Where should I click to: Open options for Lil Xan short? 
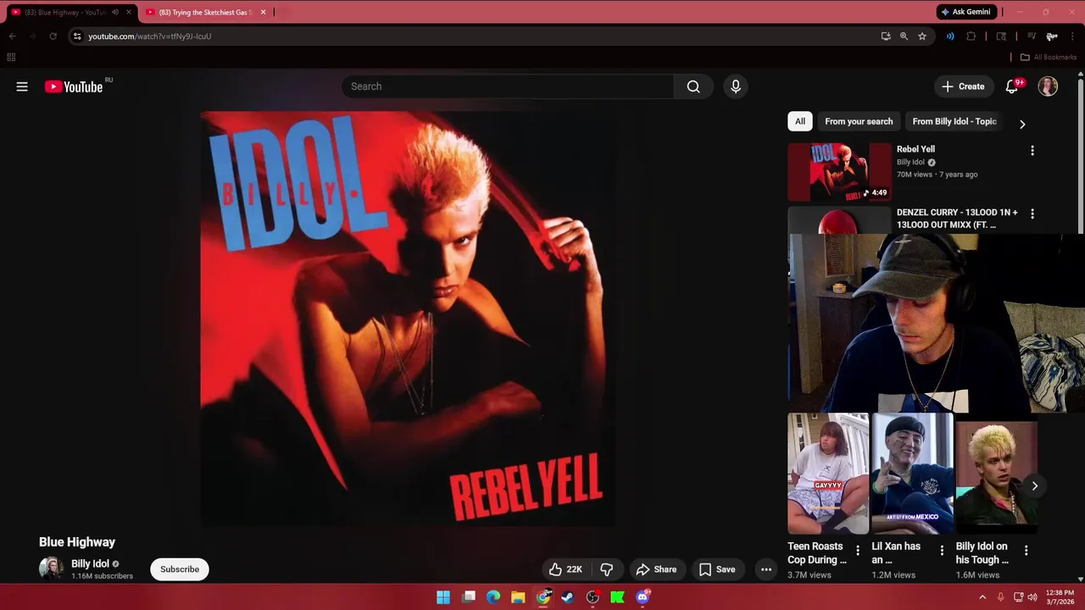click(x=942, y=551)
